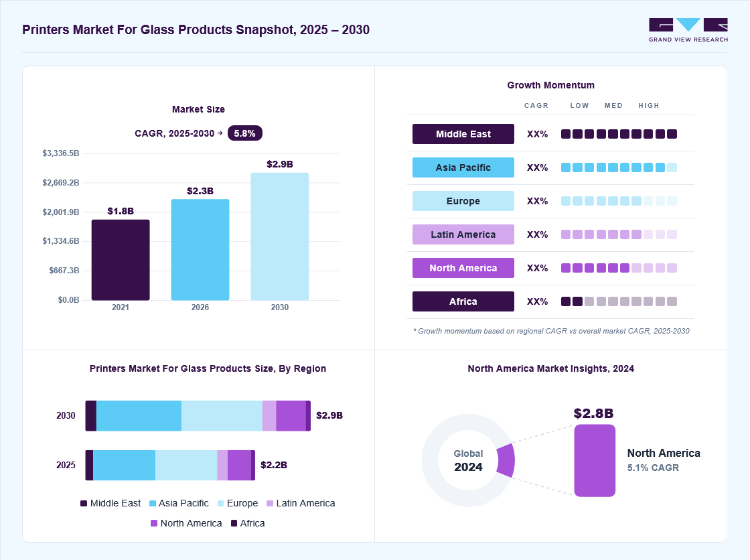Click the $2.9B label beside 2030 stacked bar
Screen dimensions: 750x560
(329, 415)
